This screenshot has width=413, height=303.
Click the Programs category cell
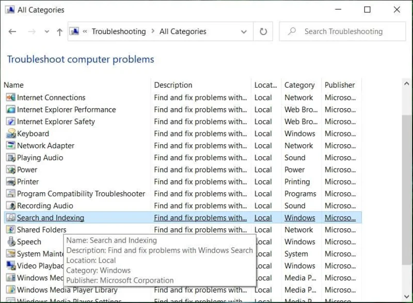300,194
